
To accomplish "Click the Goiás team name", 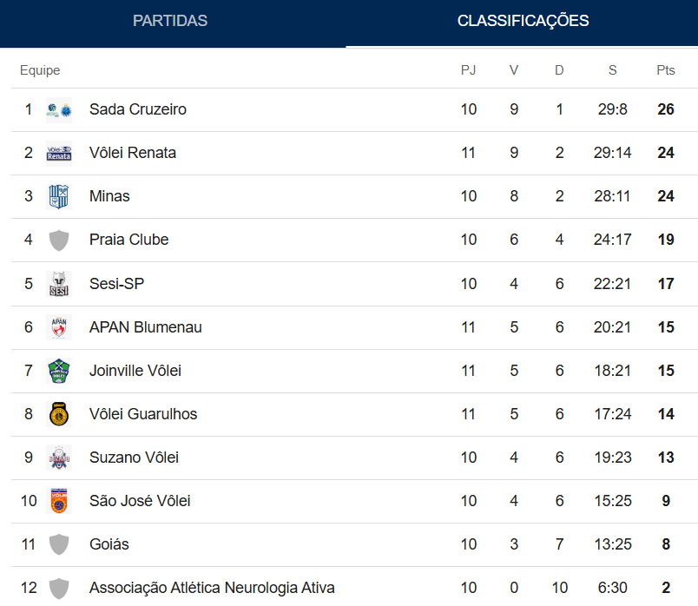I will 109,544.
